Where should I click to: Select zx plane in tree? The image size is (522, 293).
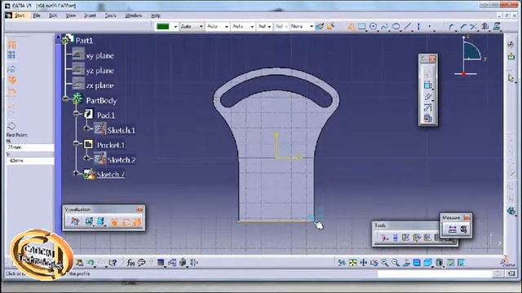(100, 85)
